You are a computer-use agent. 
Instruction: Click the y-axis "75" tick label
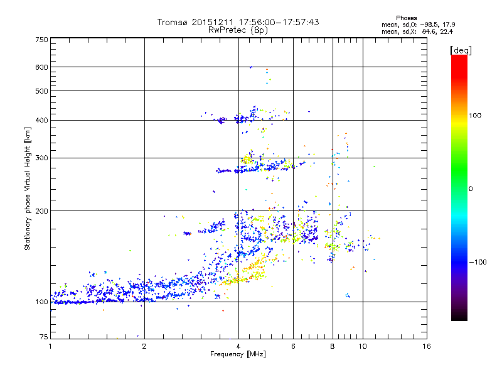click(x=44, y=337)
